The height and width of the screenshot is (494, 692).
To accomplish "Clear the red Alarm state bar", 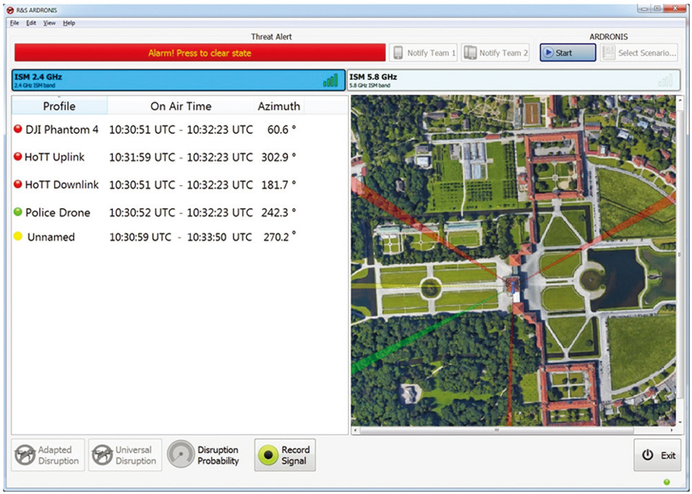I will [200, 53].
